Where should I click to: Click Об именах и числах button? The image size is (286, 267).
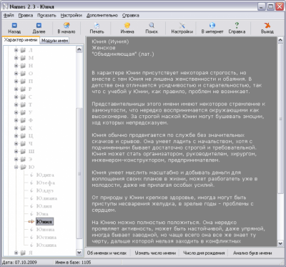coord(107,253)
